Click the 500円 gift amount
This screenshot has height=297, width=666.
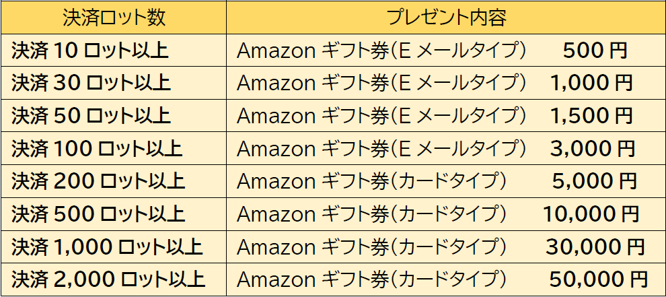click(595, 51)
